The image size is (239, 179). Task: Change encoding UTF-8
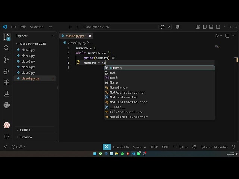click(154, 147)
